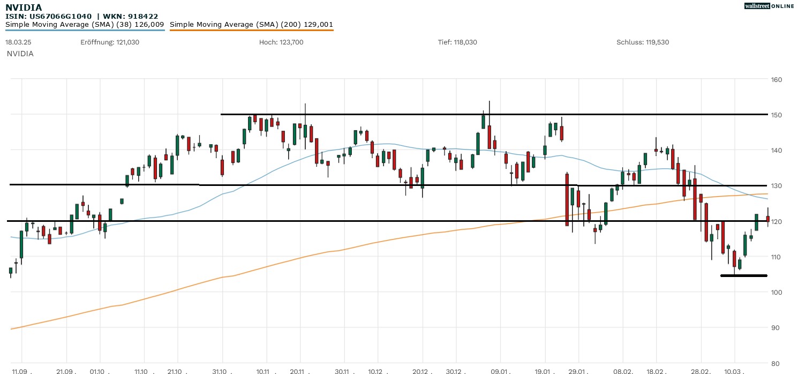Click the 19.01. date axis label
This screenshot has height=374, width=798.
pyautogui.click(x=545, y=371)
